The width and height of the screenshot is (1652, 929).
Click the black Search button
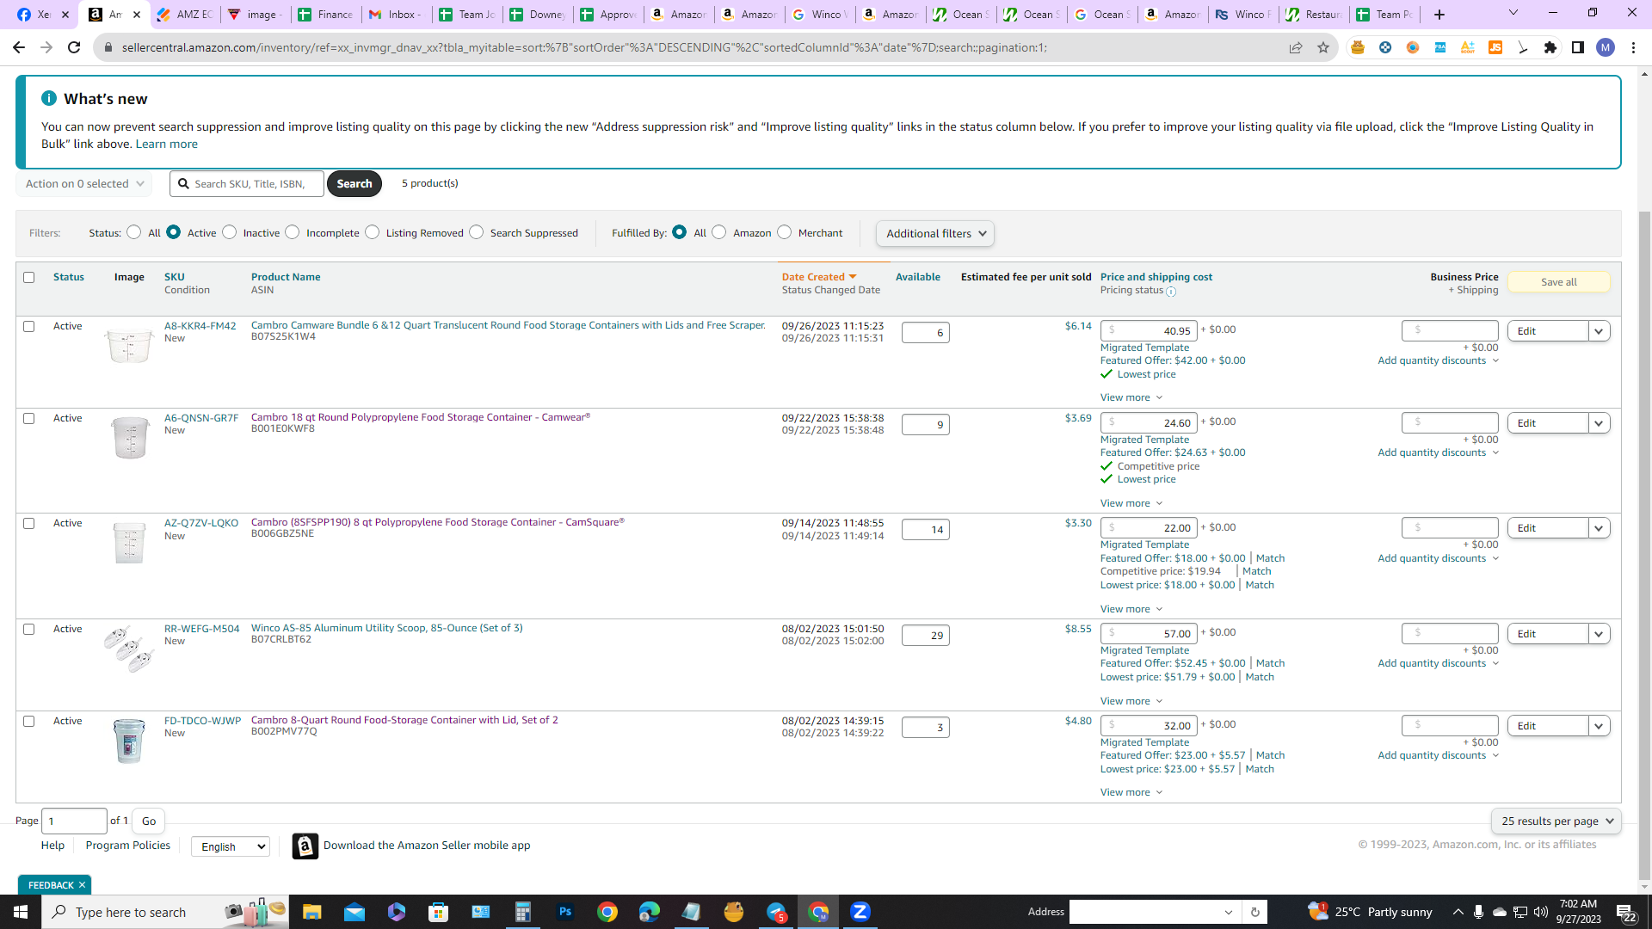[354, 184]
